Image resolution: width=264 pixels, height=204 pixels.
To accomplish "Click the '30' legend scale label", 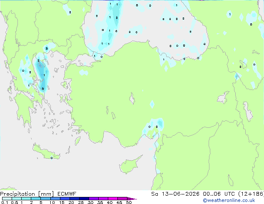I will pos(90,202).
